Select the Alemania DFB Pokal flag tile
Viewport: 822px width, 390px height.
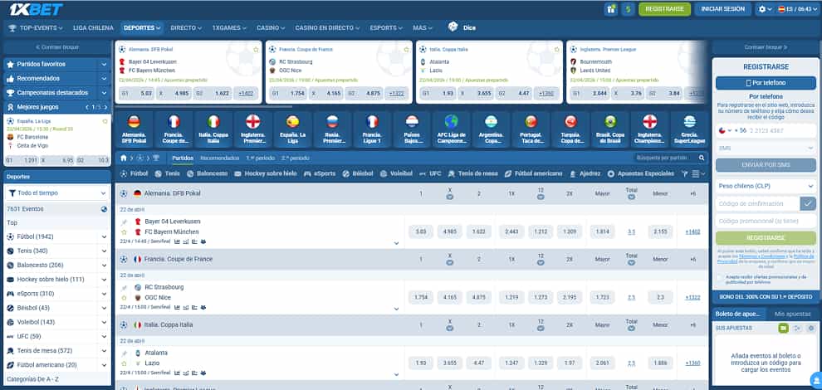coord(134,129)
